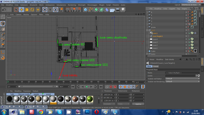This screenshot has width=204, height=115.
Task: Toggle Y axis lock
Action: (x=50, y=10)
